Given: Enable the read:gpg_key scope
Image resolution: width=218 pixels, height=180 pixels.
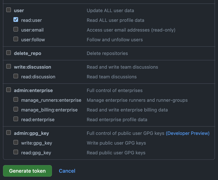Looking at the screenshot, I should [x=16, y=152].
